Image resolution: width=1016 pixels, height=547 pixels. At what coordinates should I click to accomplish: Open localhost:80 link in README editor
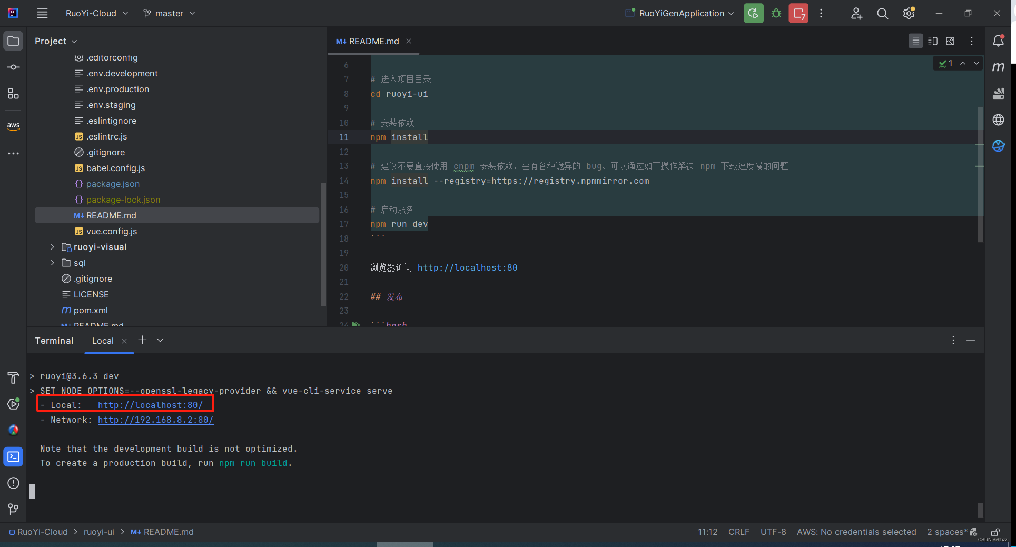coord(467,268)
